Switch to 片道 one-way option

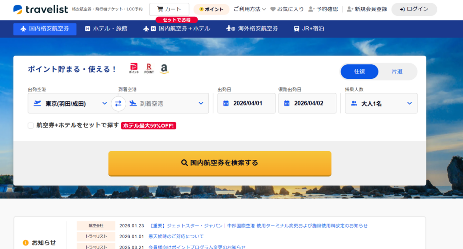coord(397,72)
